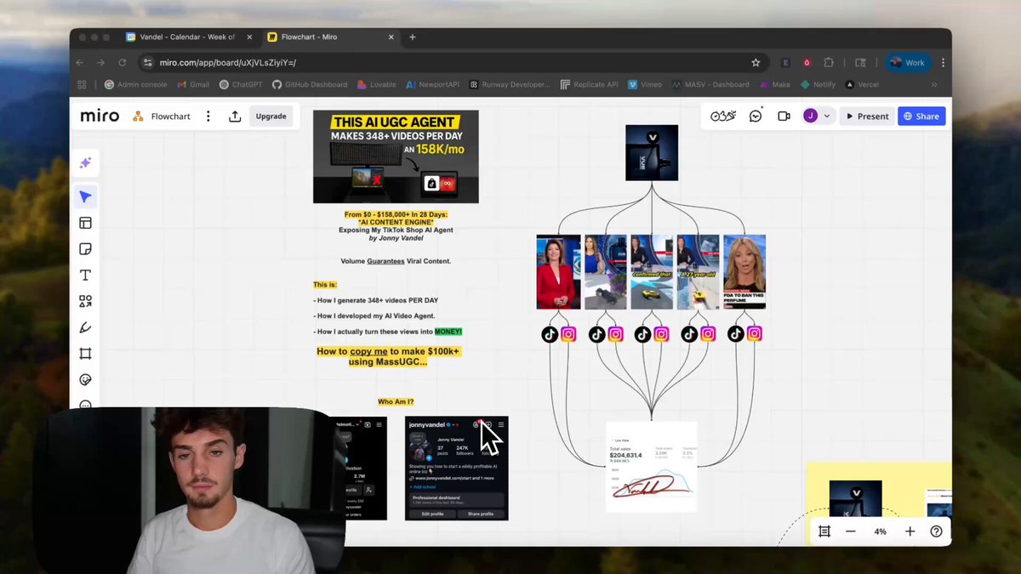Click the export board upload icon
Image resolution: width=1021 pixels, height=574 pixels.
[x=235, y=117]
